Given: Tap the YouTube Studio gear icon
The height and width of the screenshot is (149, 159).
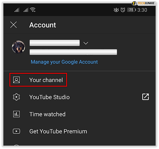Looking at the screenshot, I should pos(17,97).
